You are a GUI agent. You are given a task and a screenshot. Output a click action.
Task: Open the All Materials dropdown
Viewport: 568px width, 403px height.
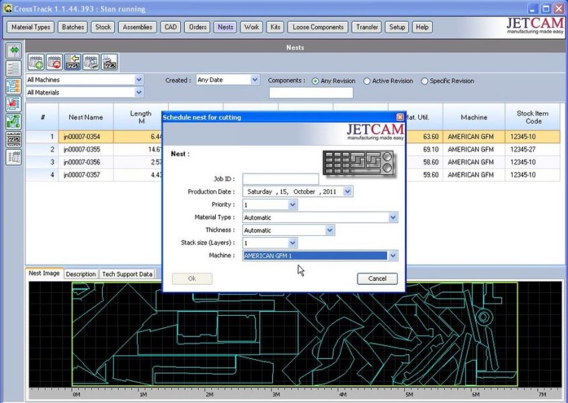(138, 92)
